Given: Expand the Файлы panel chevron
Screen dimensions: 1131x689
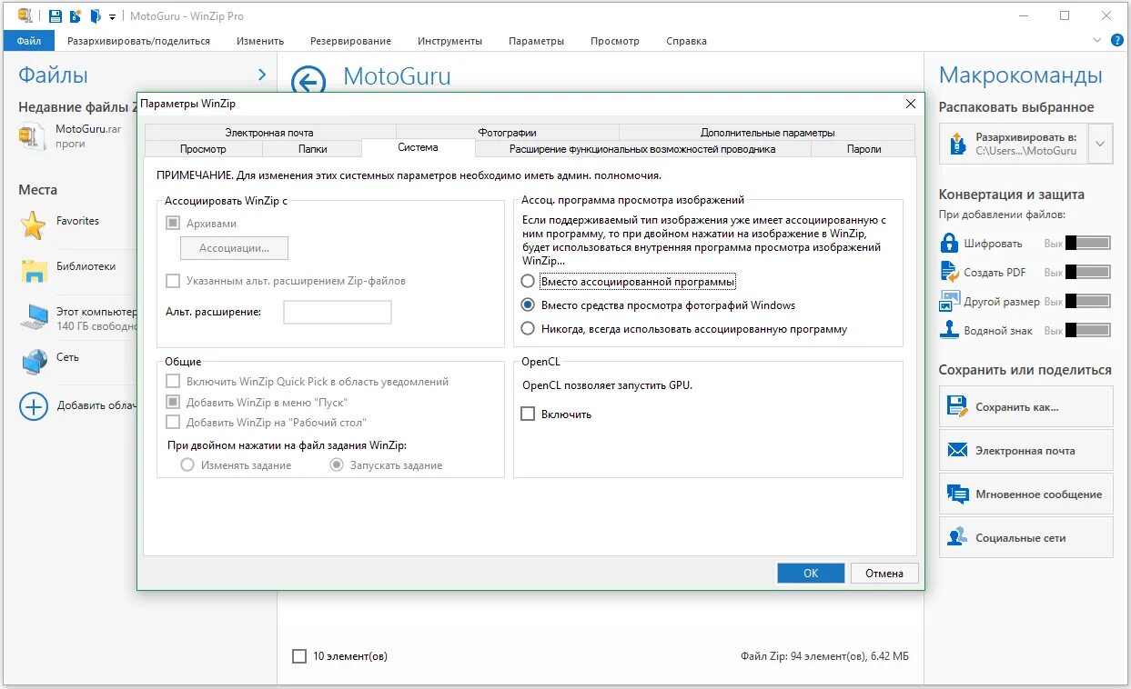Looking at the screenshot, I should [x=262, y=75].
